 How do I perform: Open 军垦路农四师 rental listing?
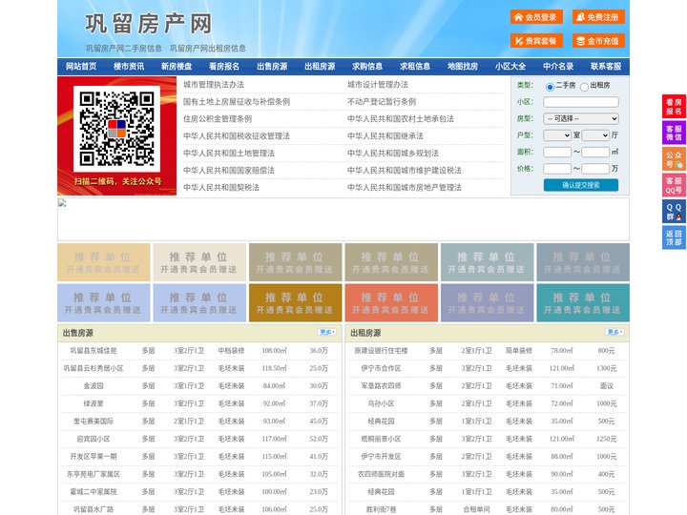(x=381, y=386)
